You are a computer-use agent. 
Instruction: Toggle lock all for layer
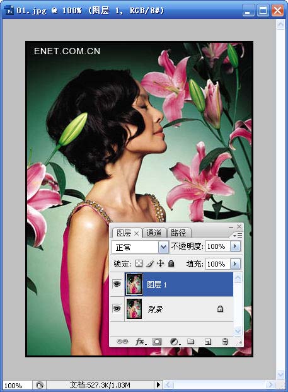[171, 263]
